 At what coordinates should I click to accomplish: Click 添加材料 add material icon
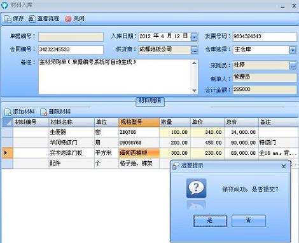(x=8, y=112)
